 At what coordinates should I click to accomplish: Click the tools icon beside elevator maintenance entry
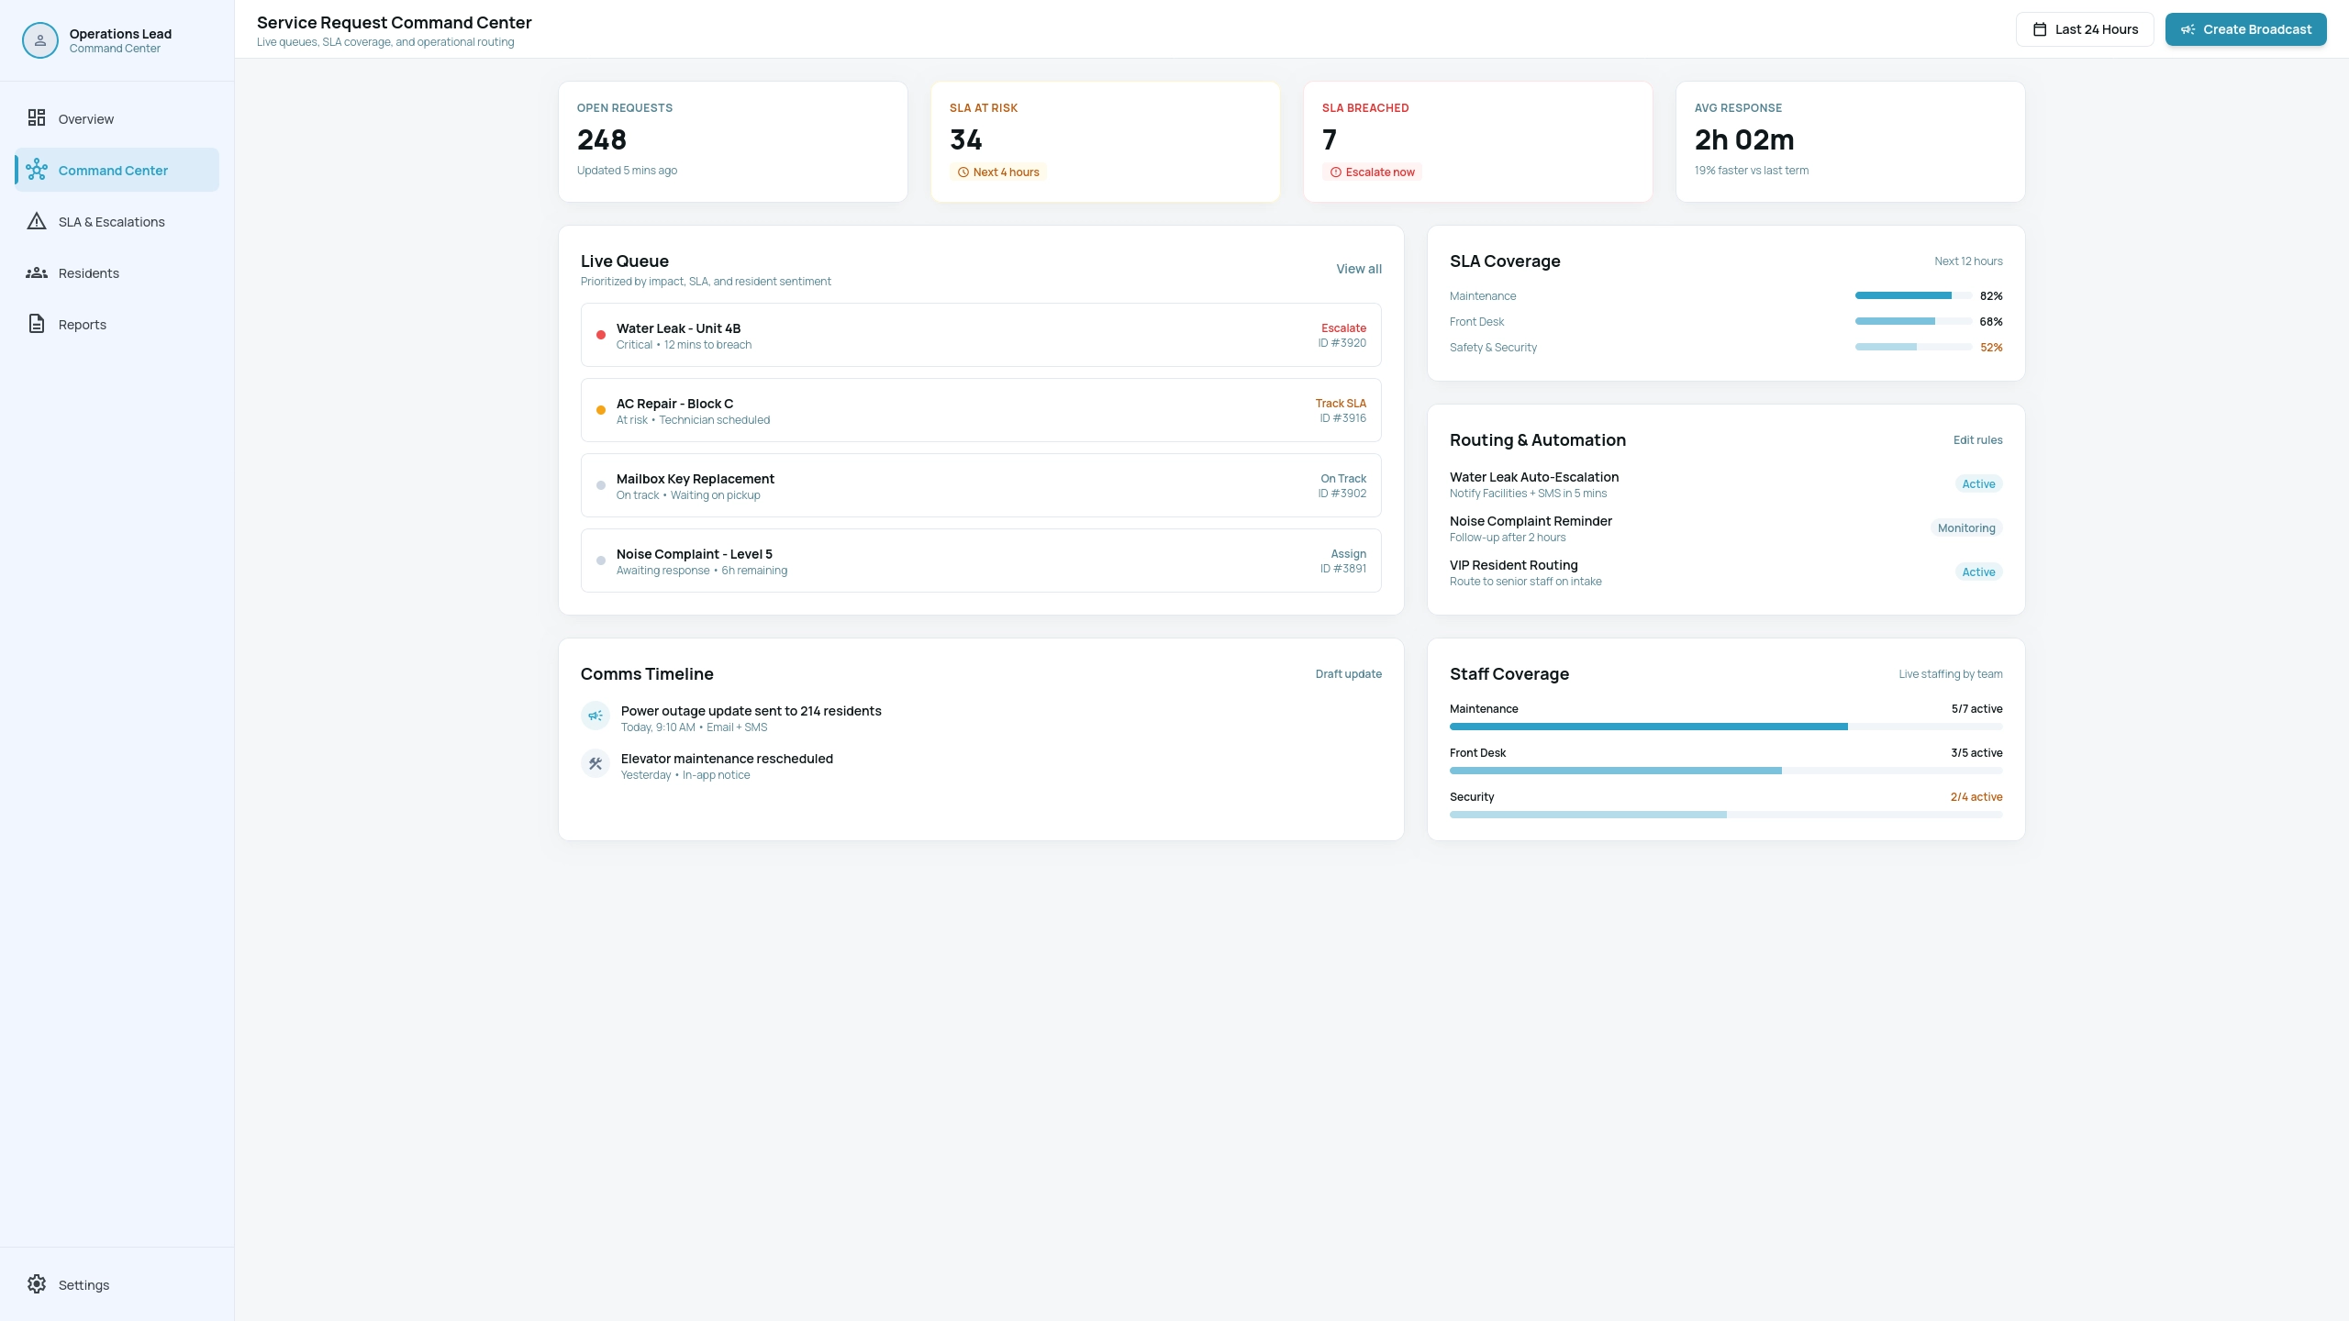(x=596, y=763)
